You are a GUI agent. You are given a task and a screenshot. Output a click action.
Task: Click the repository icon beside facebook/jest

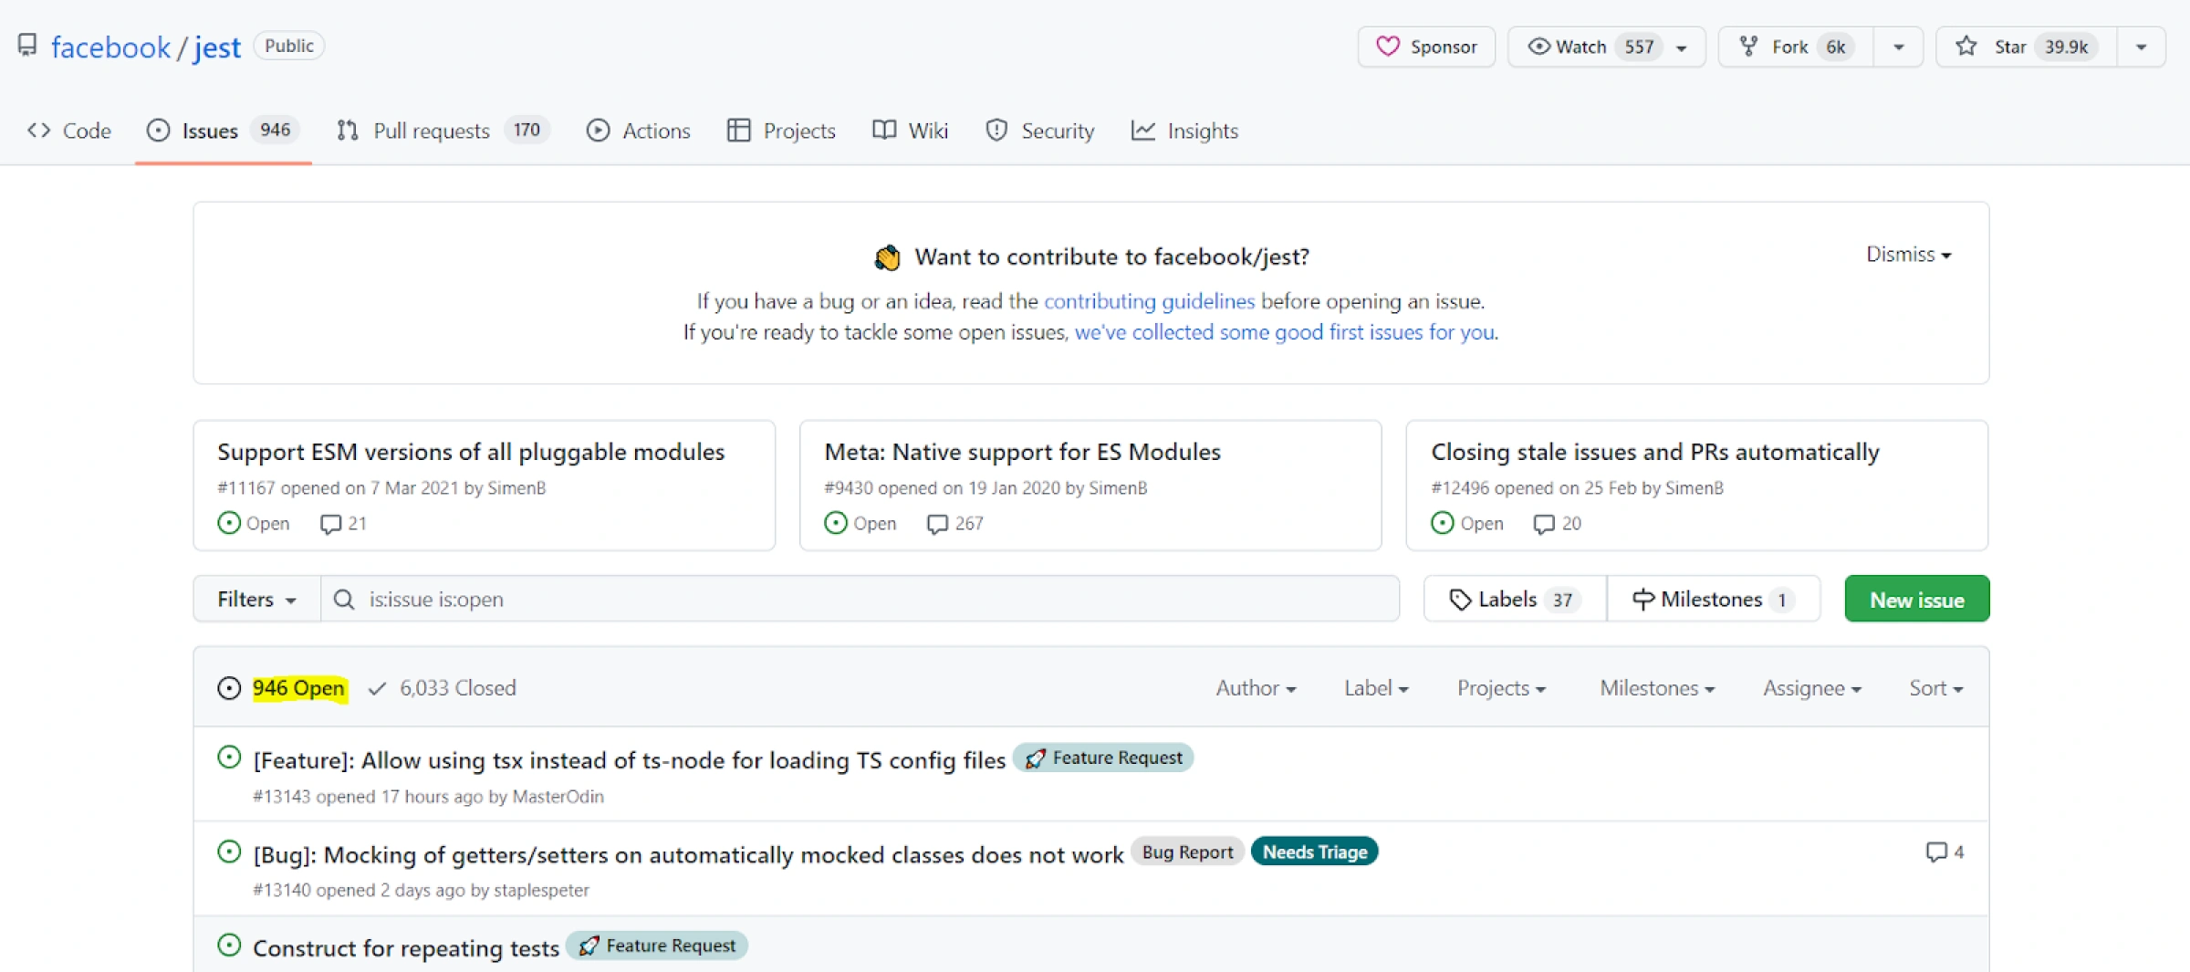click(x=27, y=46)
